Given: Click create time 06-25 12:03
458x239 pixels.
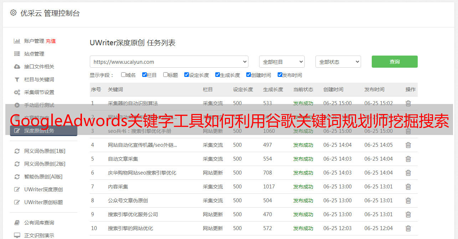Looking at the screenshot, I should click(338, 228).
